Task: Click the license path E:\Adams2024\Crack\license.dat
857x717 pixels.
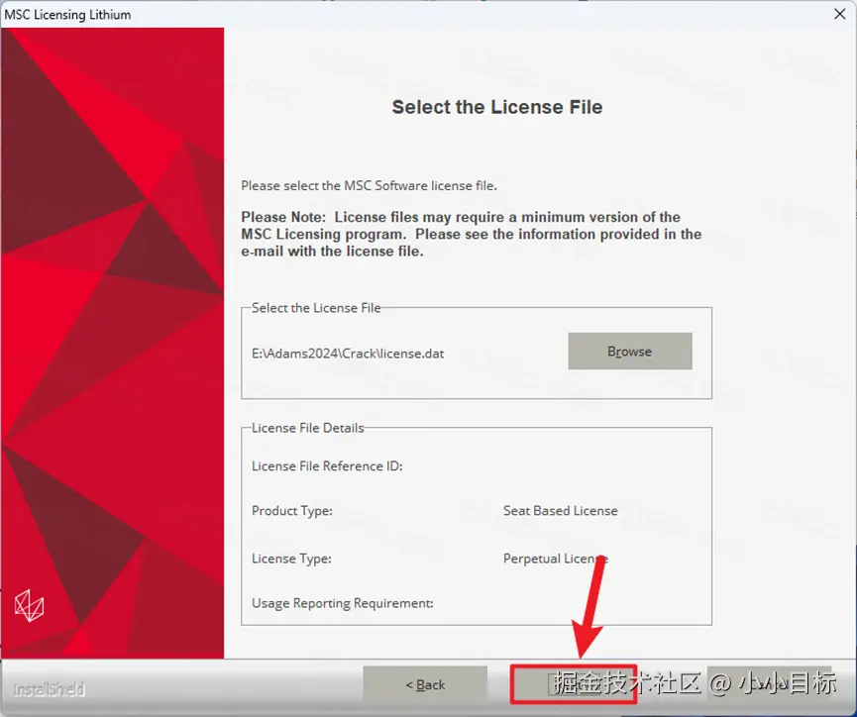Action: point(348,354)
